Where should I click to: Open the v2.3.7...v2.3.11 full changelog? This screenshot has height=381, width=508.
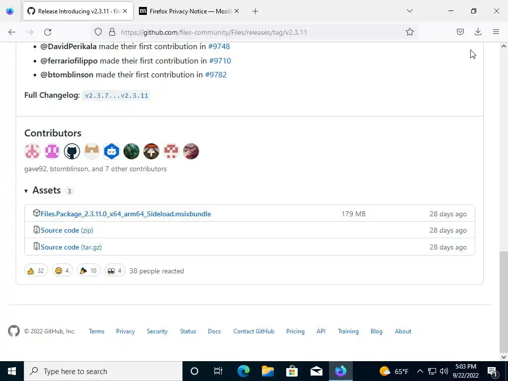116,96
